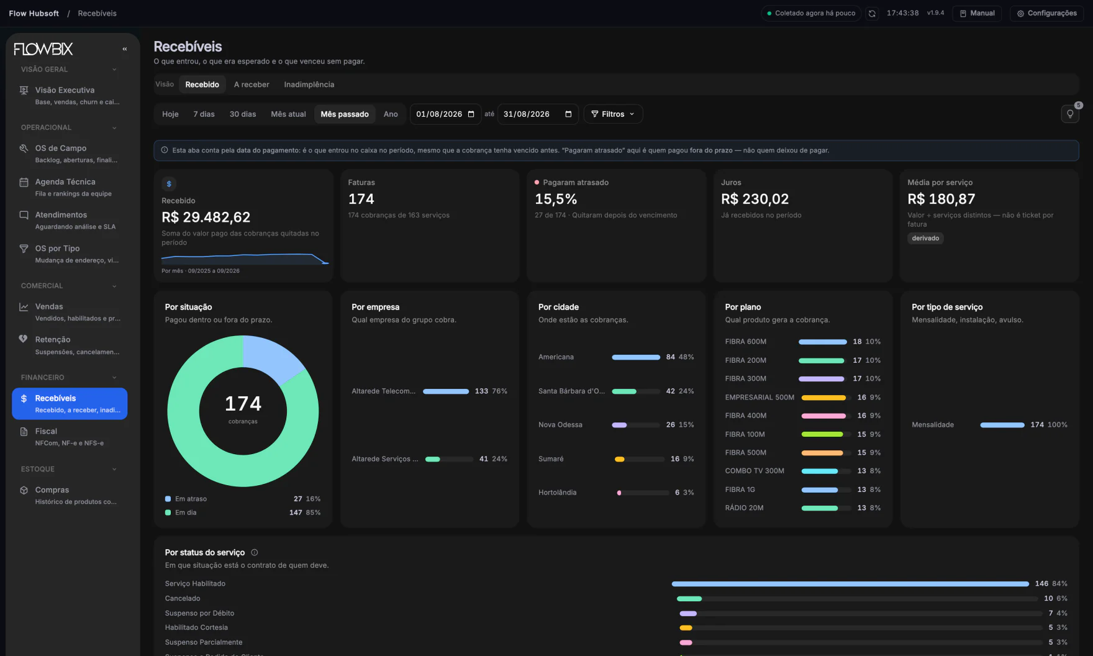1093x656 pixels.
Task: Click the EMPRESARIAL 500M plan row
Action: click(x=803, y=398)
